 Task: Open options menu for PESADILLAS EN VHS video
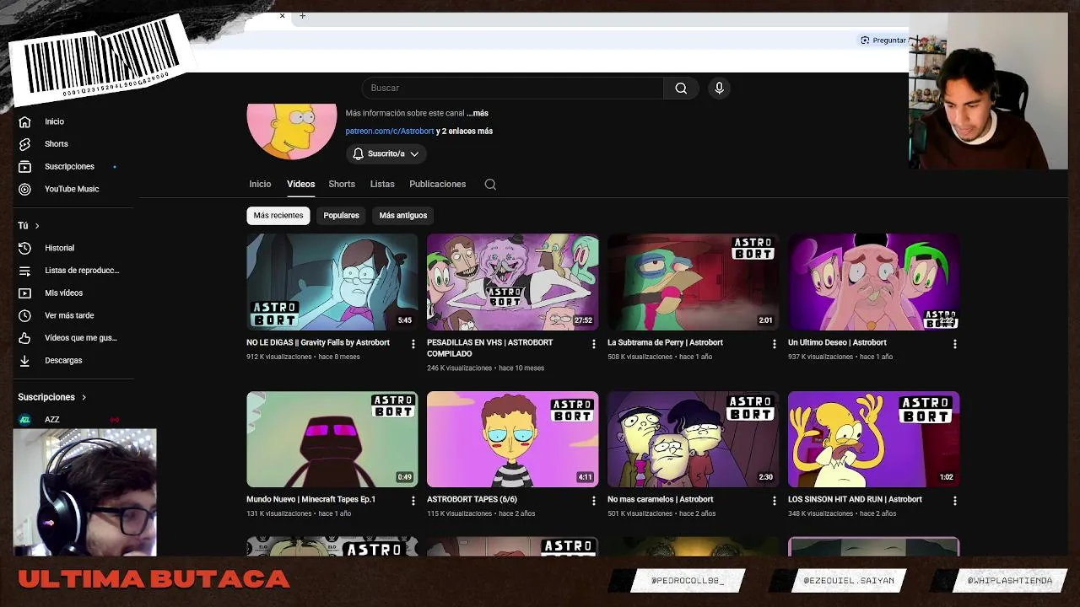tap(593, 344)
